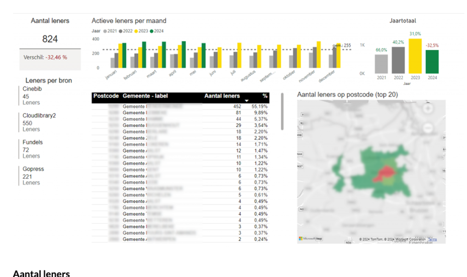This screenshot has height=277, width=467.
Task: Click the 2023 yellow bar in Jaartotaal
Action: [415, 56]
